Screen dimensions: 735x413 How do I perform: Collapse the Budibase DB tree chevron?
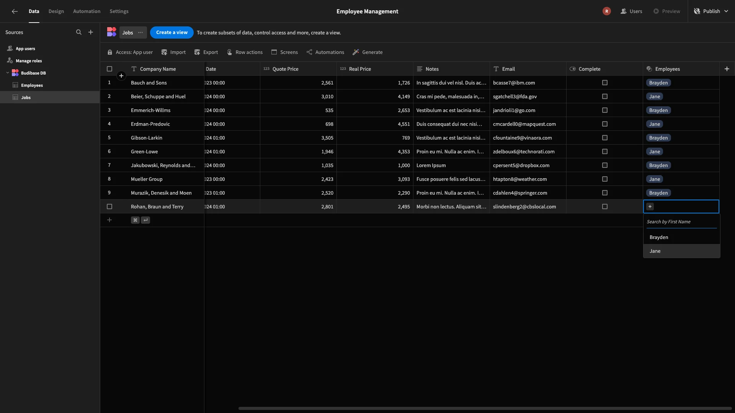click(x=8, y=73)
